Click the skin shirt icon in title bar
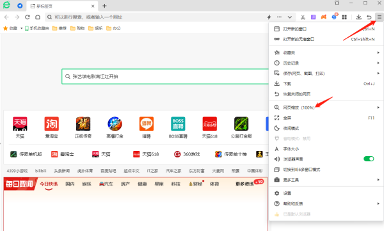Viewport: 384px width, 231px height. (337, 3)
